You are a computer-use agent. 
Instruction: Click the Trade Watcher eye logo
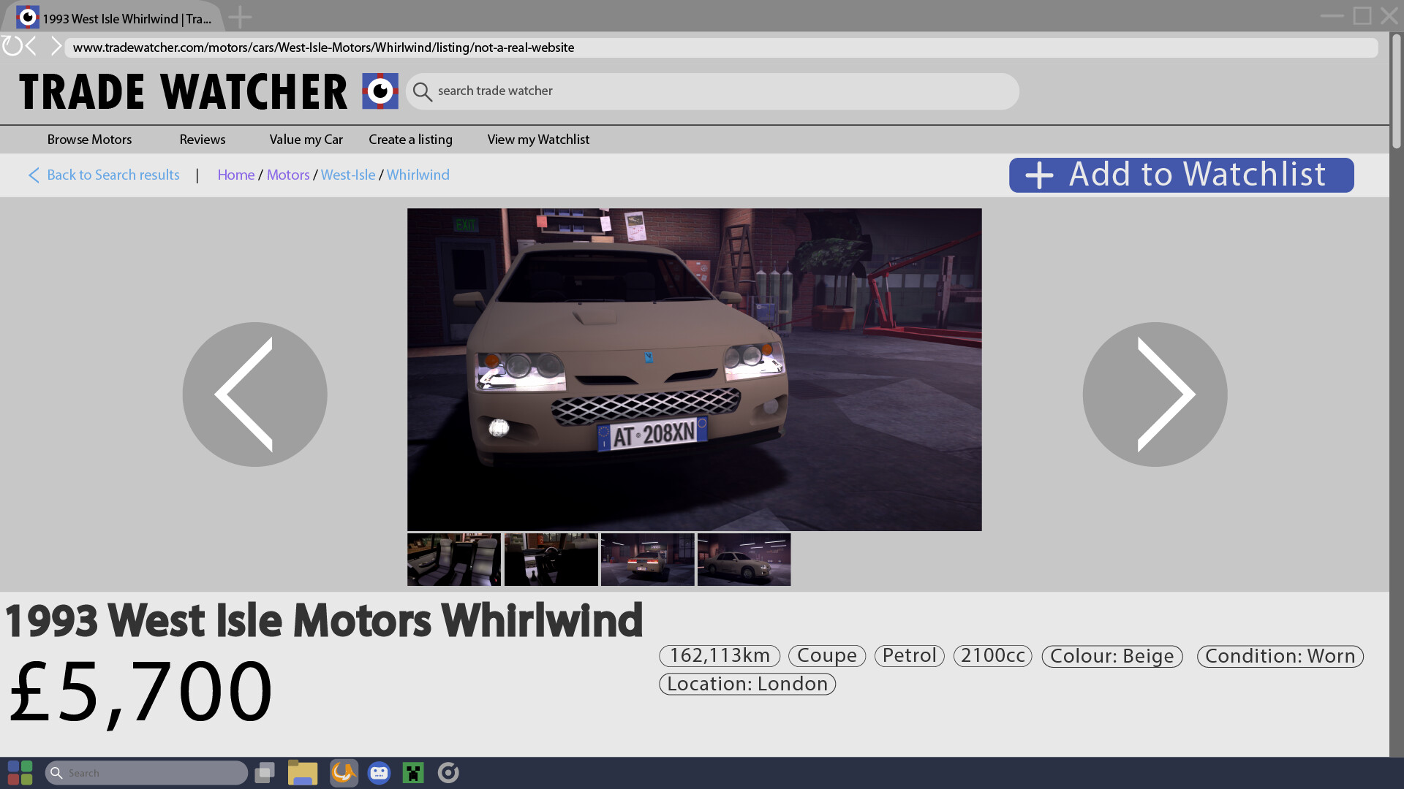coord(380,91)
